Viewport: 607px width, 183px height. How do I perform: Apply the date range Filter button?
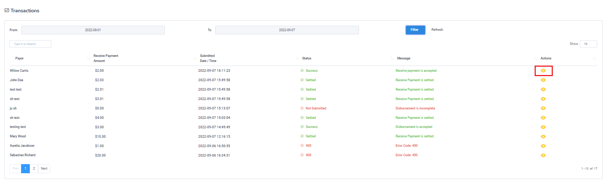[415, 30]
